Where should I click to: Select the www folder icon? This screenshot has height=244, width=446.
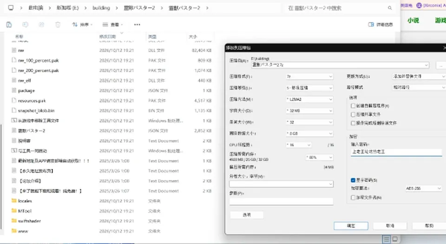pyautogui.click(x=14, y=231)
